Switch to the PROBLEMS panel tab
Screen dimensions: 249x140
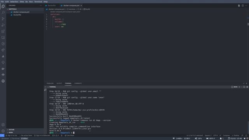[x=50, y=83]
